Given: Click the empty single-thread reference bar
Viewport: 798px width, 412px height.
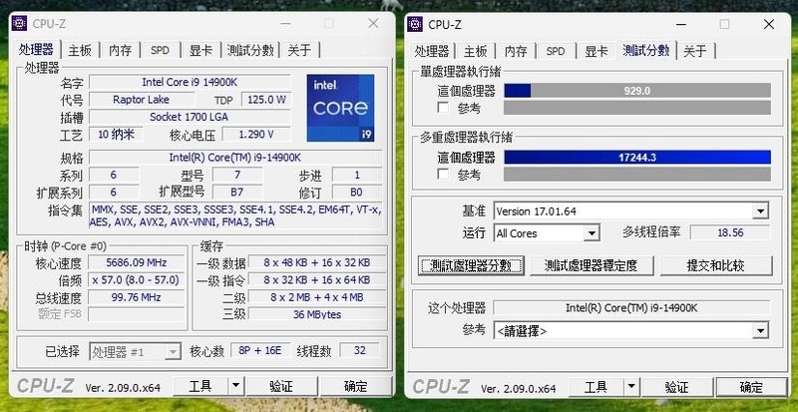Looking at the screenshot, I should [x=637, y=108].
